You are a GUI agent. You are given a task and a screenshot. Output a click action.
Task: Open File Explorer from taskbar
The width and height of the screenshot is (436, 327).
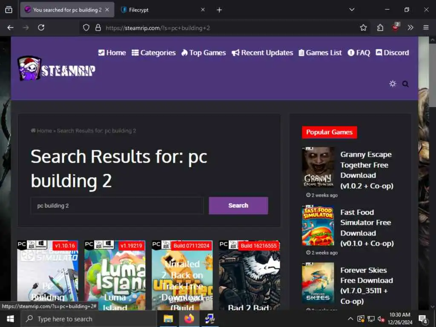[x=168, y=319]
